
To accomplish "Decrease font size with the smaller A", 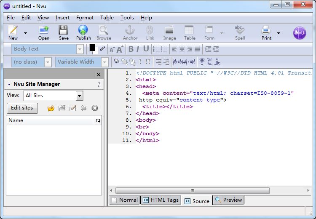I will pyautogui.click(x=112, y=49).
